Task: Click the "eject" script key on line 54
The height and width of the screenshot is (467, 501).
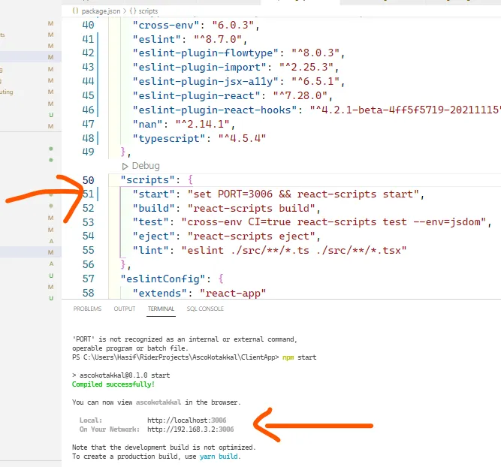Action: click(x=154, y=237)
